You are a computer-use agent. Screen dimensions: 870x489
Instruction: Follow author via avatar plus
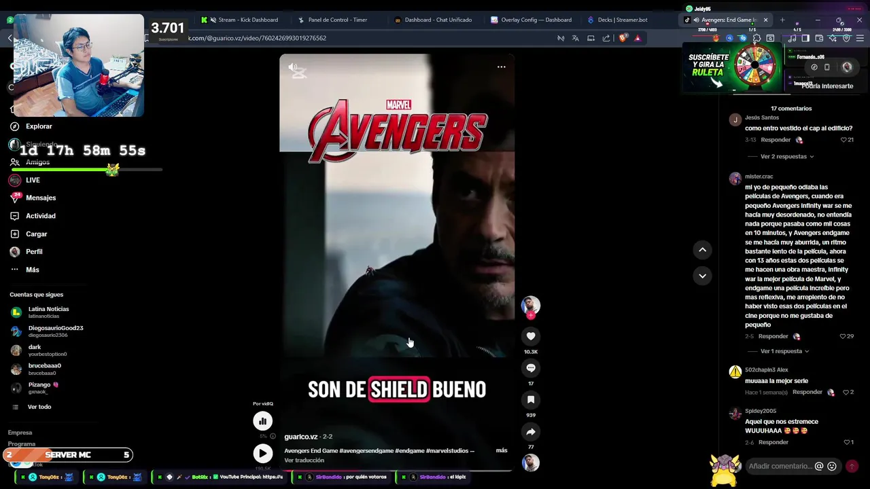click(531, 315)
